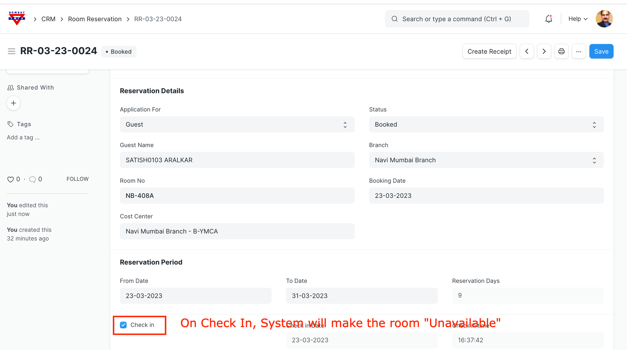Open the three-dots more options menu

tap(579, 52)
